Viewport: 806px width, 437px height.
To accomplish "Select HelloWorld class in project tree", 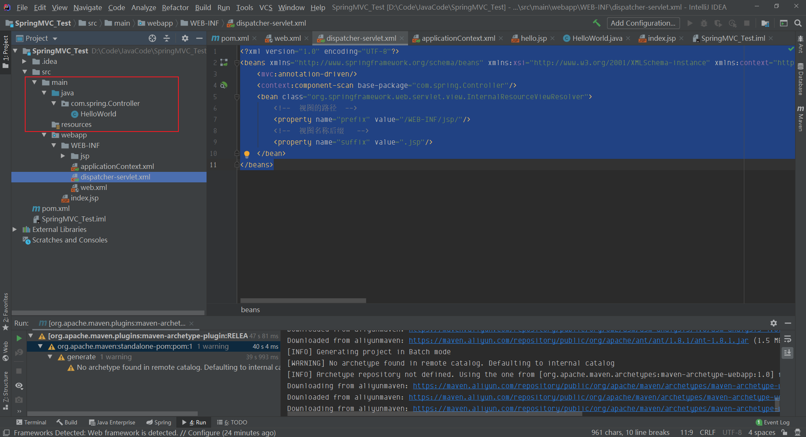I will coord(98,114).
